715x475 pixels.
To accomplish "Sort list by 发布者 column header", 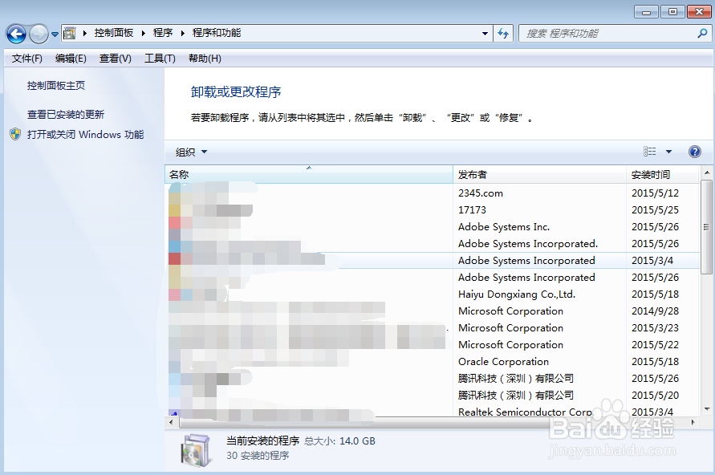I will tap(539, 175).
